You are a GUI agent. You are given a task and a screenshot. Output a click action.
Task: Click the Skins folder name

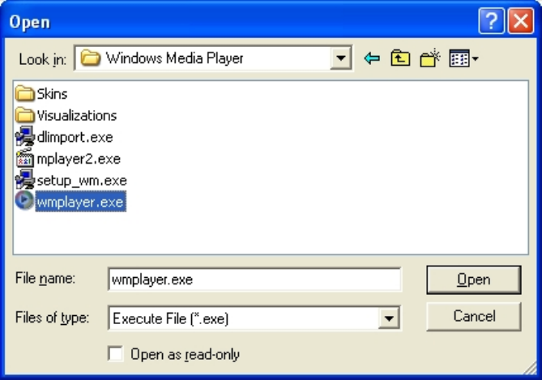pos(52,94)
